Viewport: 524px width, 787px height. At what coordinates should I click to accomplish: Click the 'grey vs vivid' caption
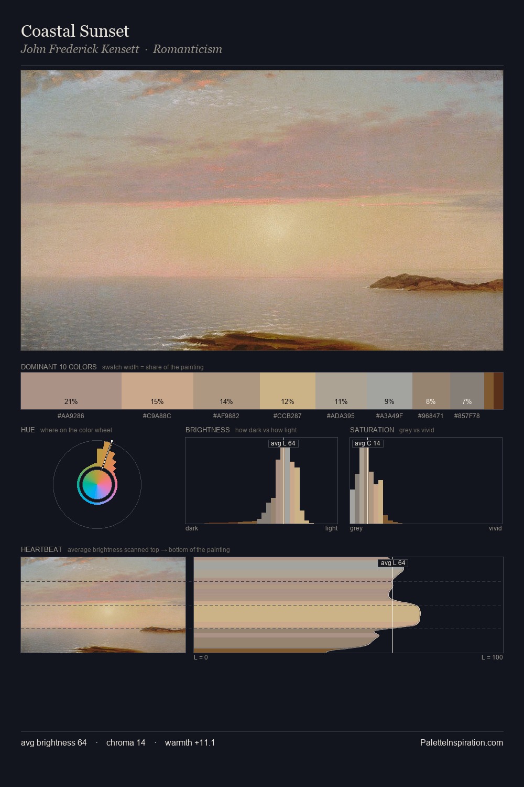click(417, 430)
